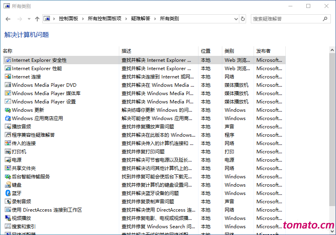The width and height of the screenshot is (336, 235).
Task: Click the 电源 category cell in 电源 row
Action: [x=229, y=160]
